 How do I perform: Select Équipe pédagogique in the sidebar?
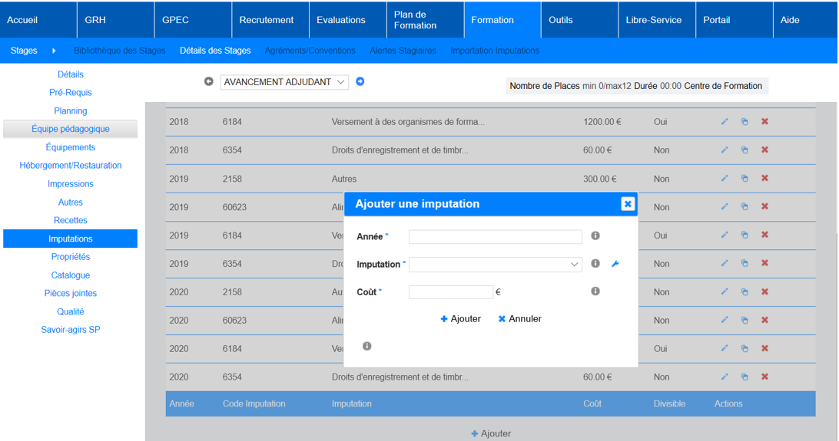(71, 129)
